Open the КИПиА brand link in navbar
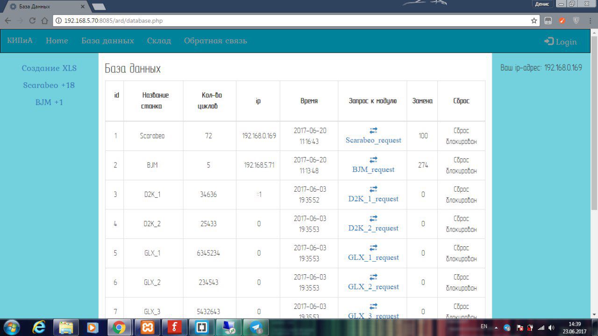The width and height of the screenshot is (598, 336). pos(20,41)
